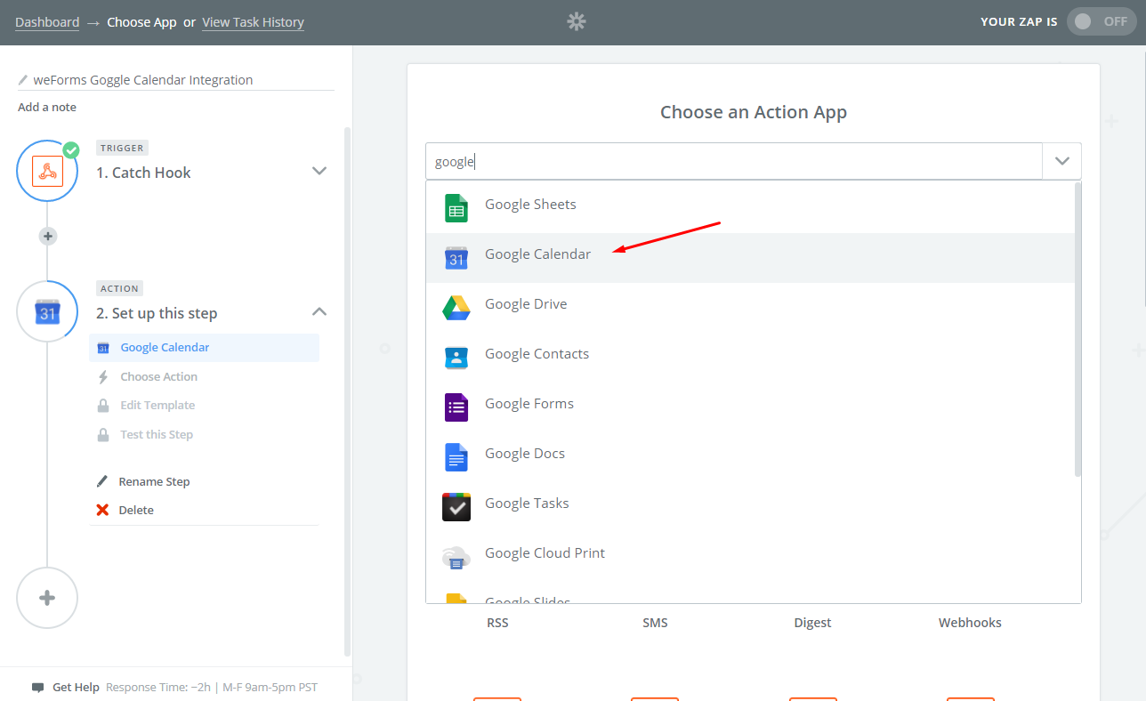
Task: Choose Google Tasks from the list
Action: pos(750,507)
